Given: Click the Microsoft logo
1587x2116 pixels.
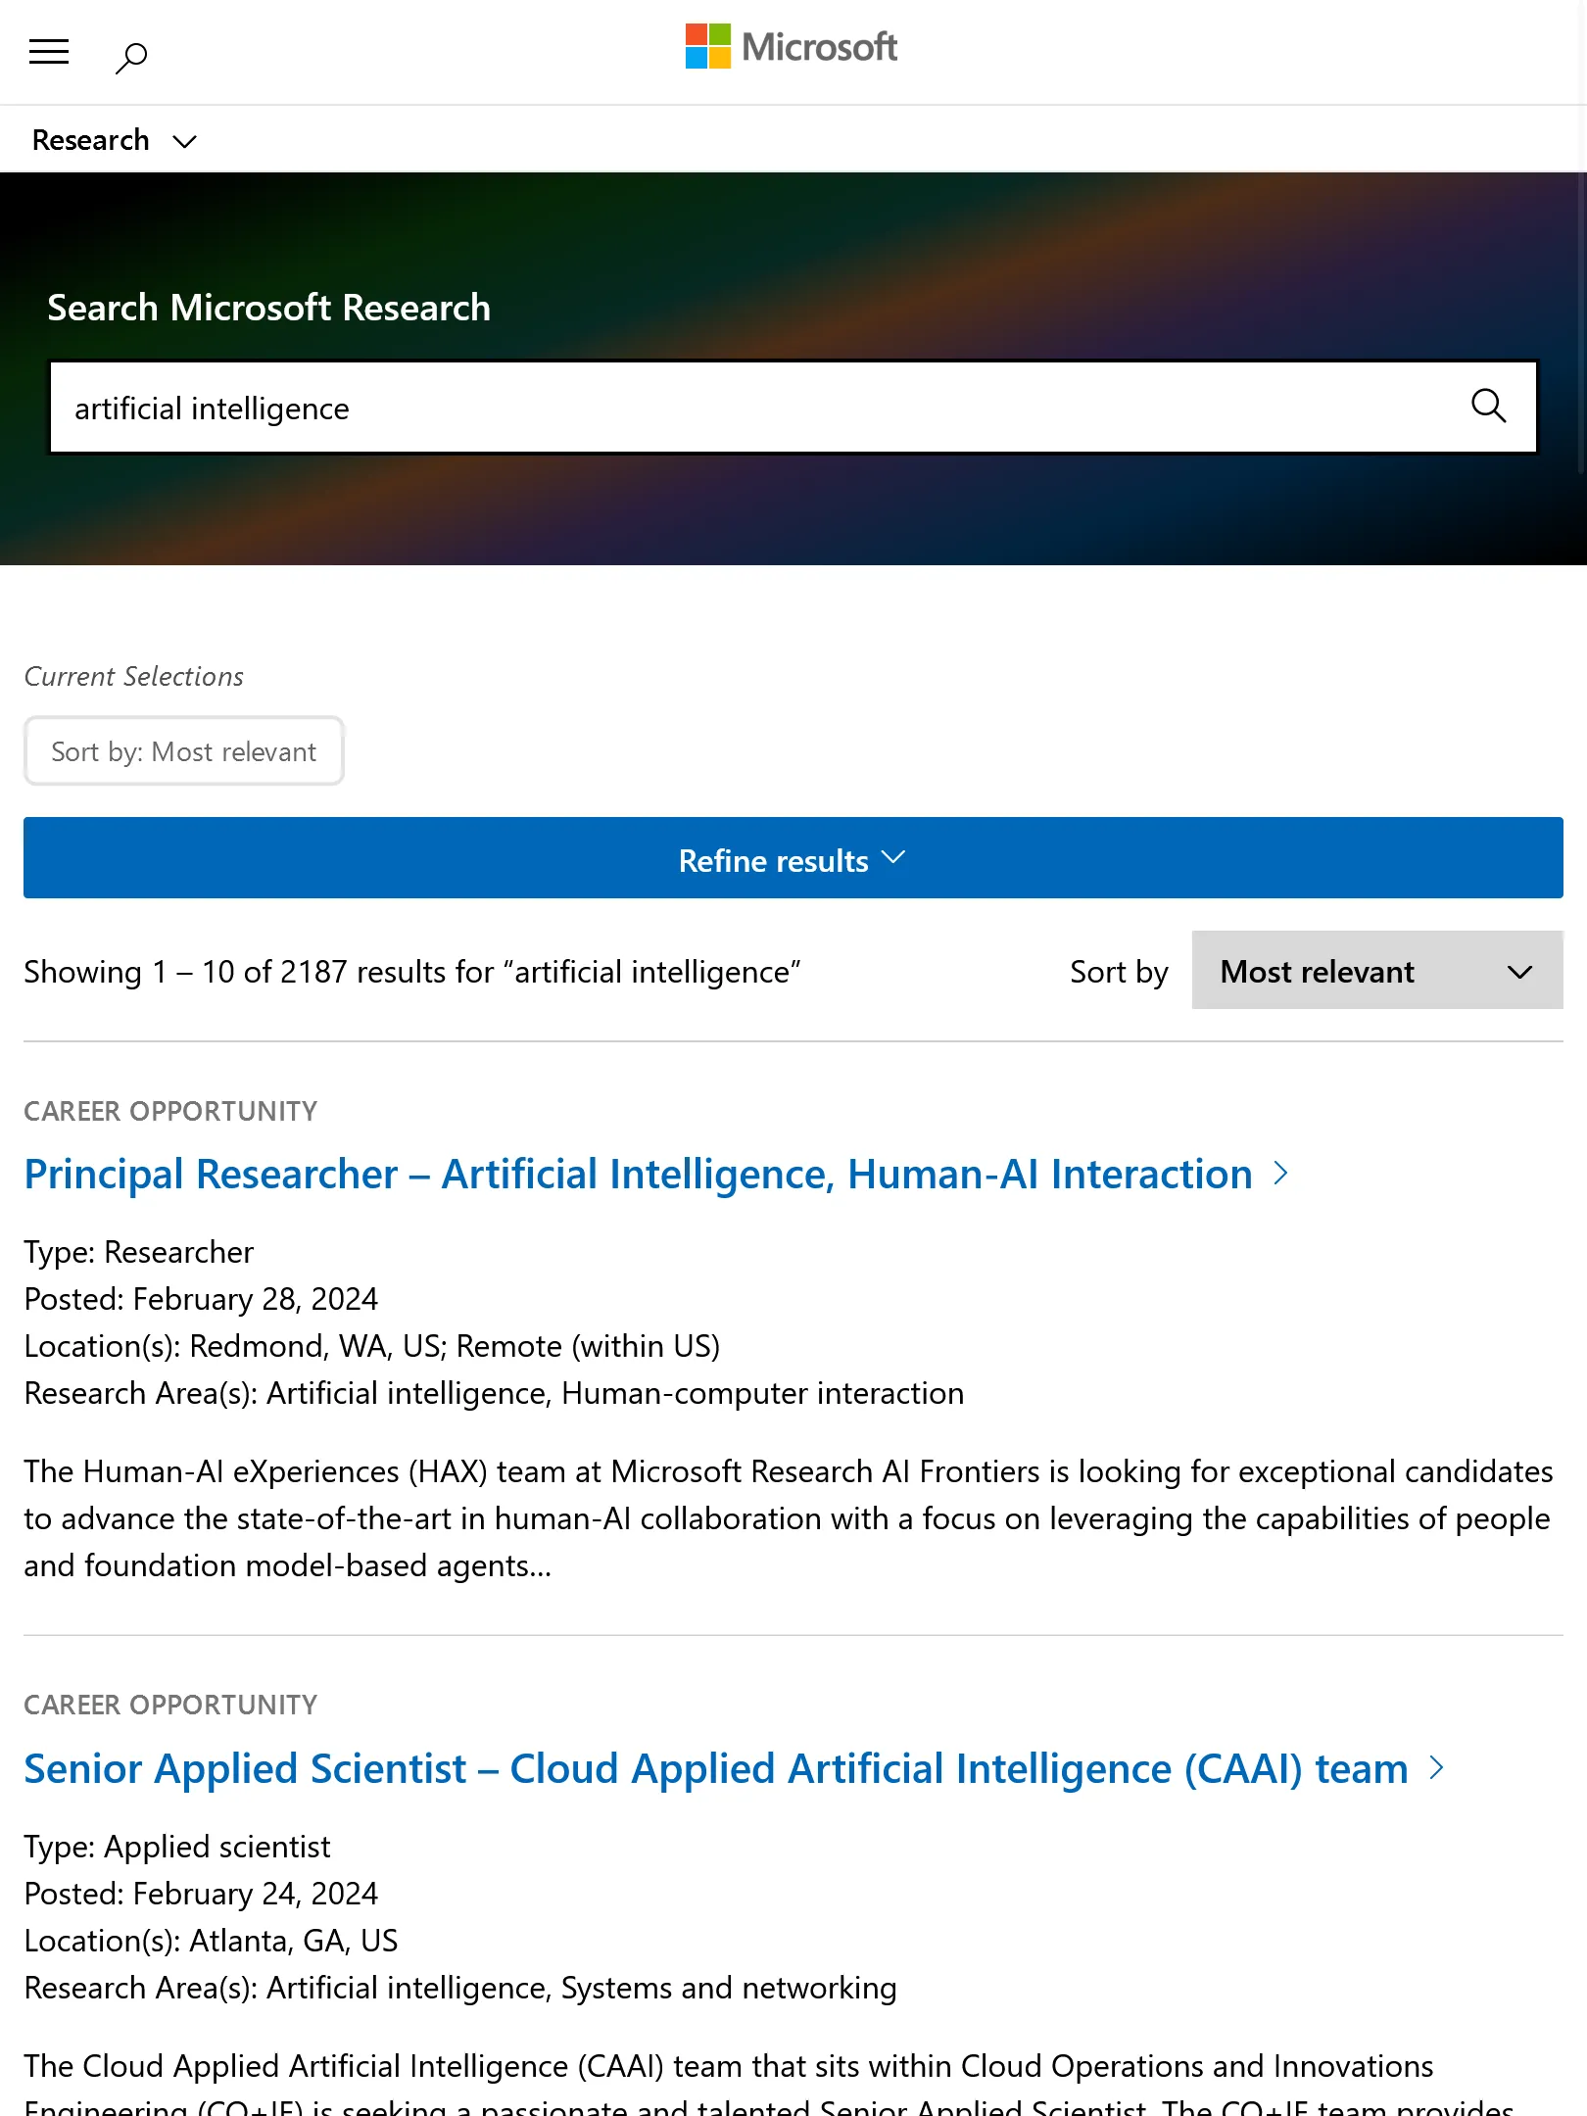Looking at the screenshot, I should click(708, 46).
